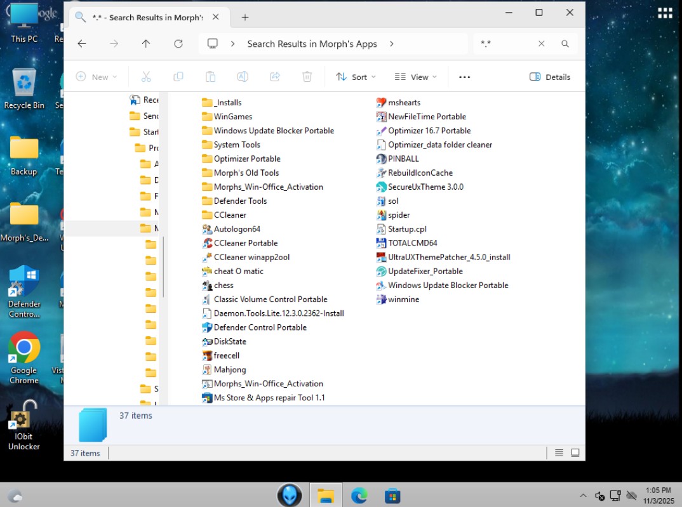Toggle the Details pane button
Image resolution: width=682 pixels, height=507 pixels.
coord(550,77)
